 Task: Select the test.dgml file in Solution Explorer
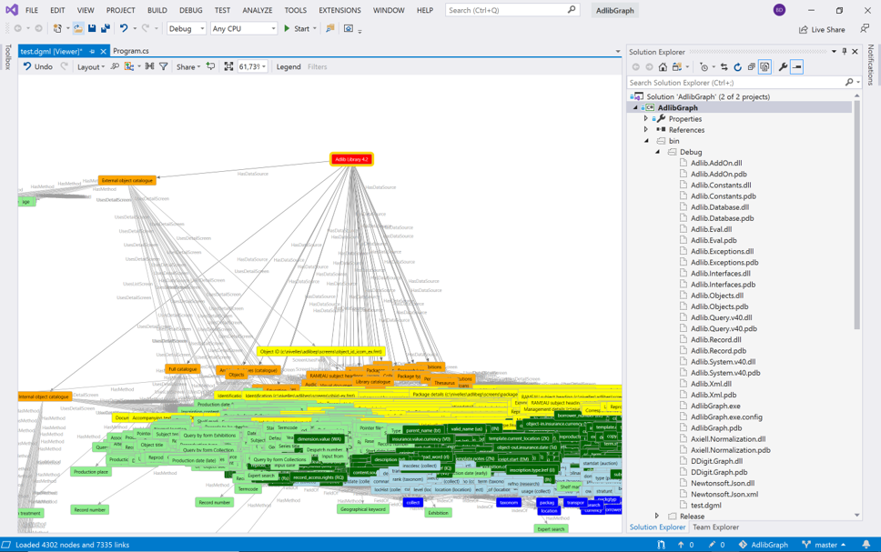[705, 505]
